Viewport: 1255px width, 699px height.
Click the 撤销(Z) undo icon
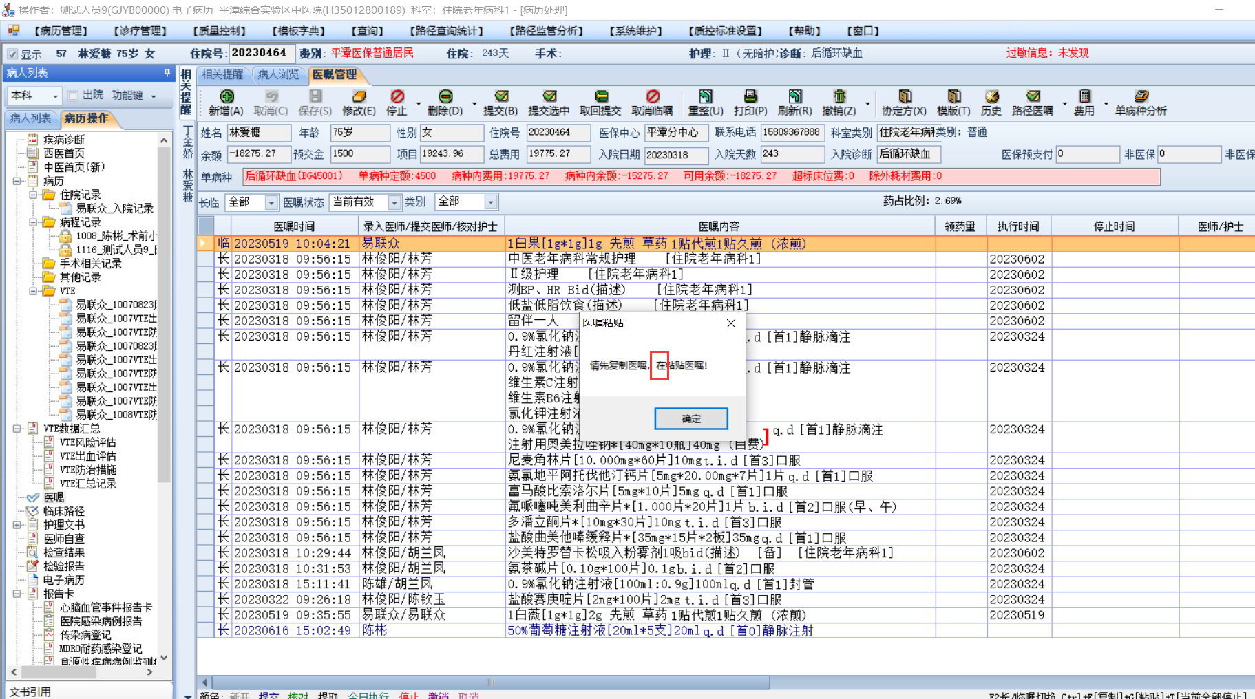(839, 96)
